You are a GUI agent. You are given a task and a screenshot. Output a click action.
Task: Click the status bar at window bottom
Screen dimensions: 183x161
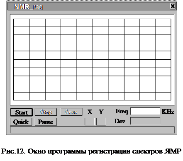(x=92, y=130)
